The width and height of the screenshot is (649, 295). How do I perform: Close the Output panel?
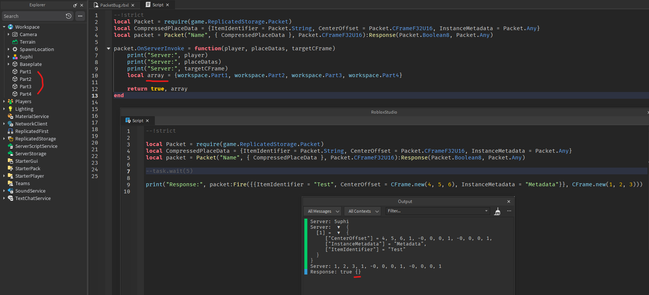coord(509,202)
